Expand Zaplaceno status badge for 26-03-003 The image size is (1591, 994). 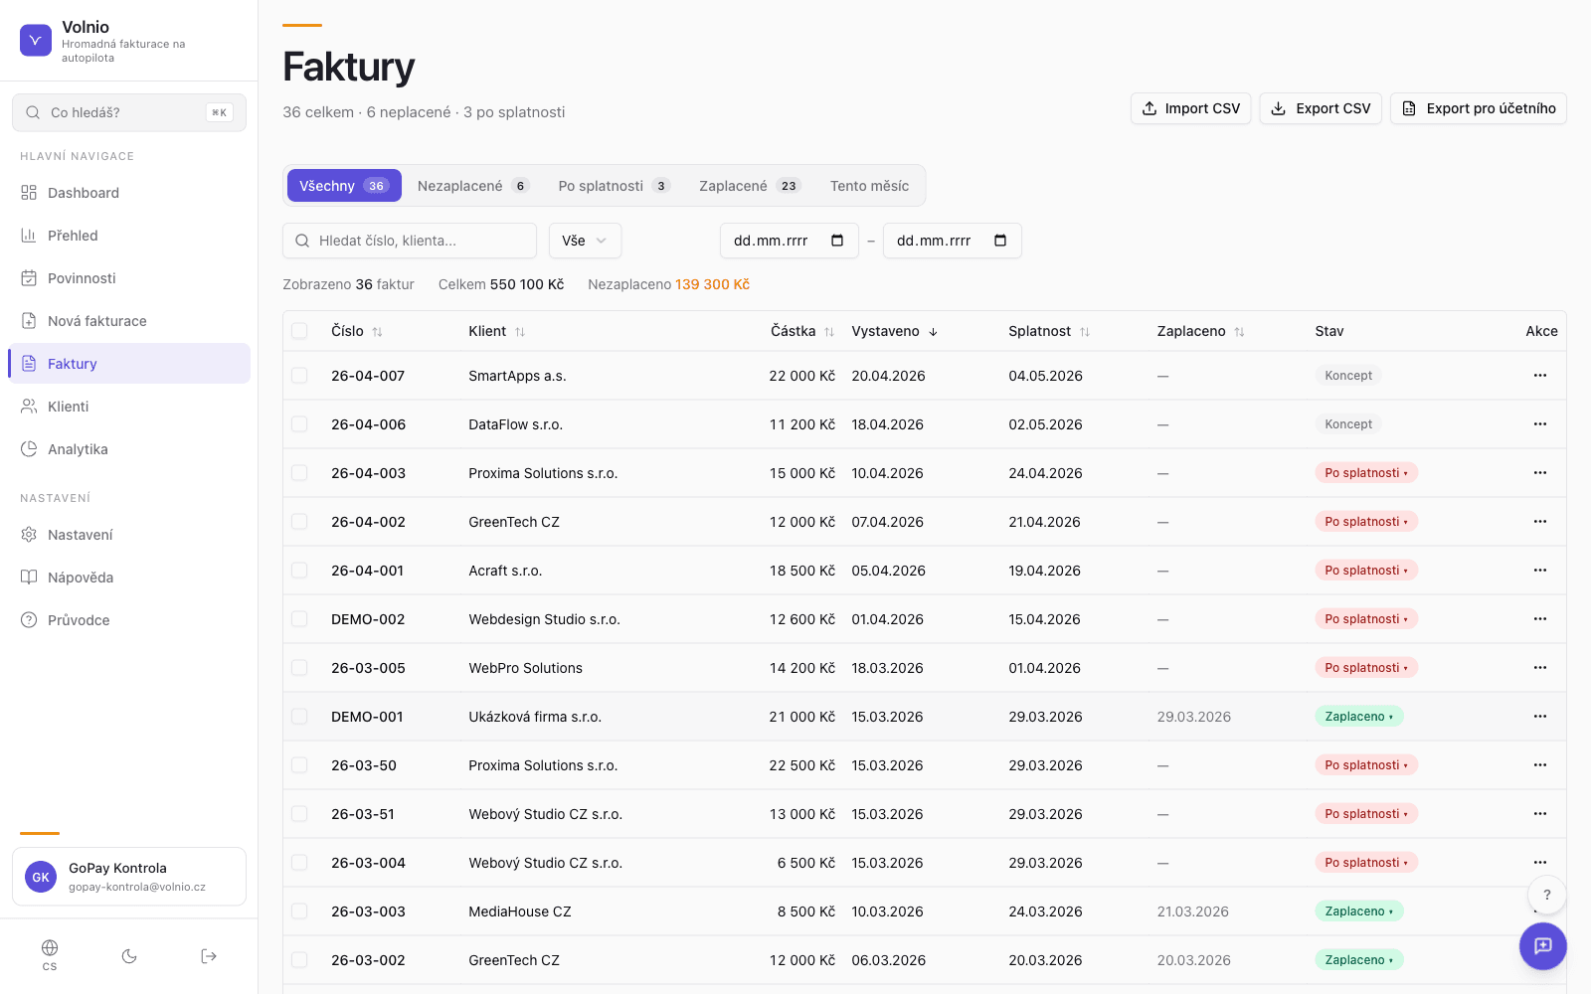pyautogui.click(x=1359, y=911)
